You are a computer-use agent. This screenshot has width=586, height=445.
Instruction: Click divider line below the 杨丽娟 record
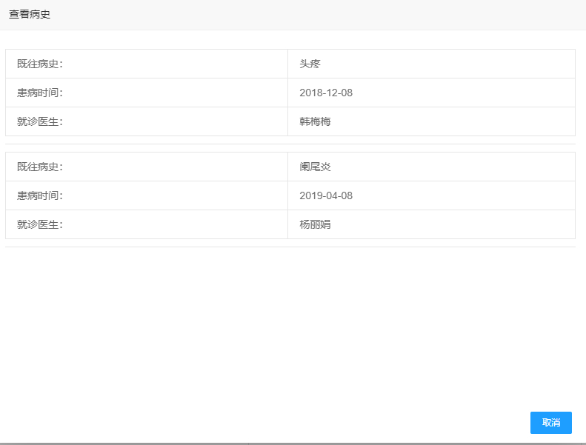pos(290,247)
